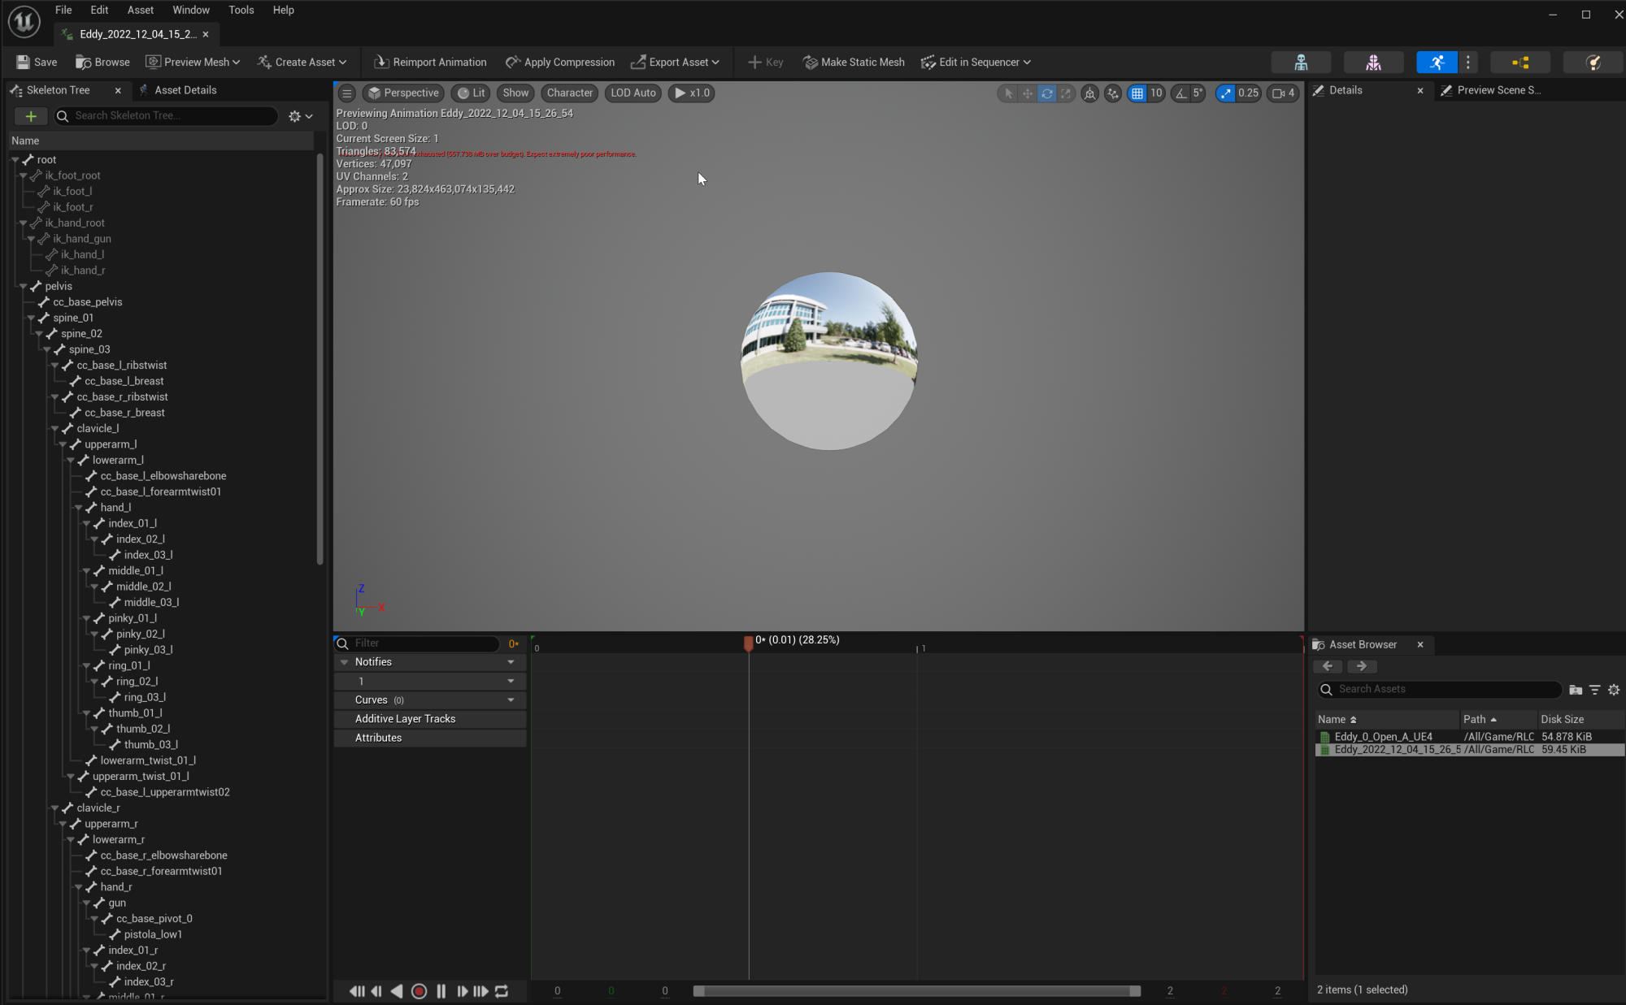Toggle rotation angle snapping
This screenshot has width=1626, height=1005.
(1181, 93)
